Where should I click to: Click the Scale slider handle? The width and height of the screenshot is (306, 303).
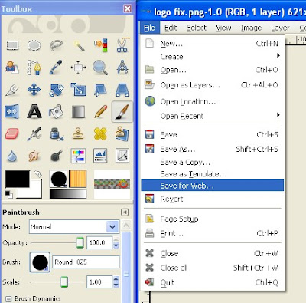pos(64,282)
